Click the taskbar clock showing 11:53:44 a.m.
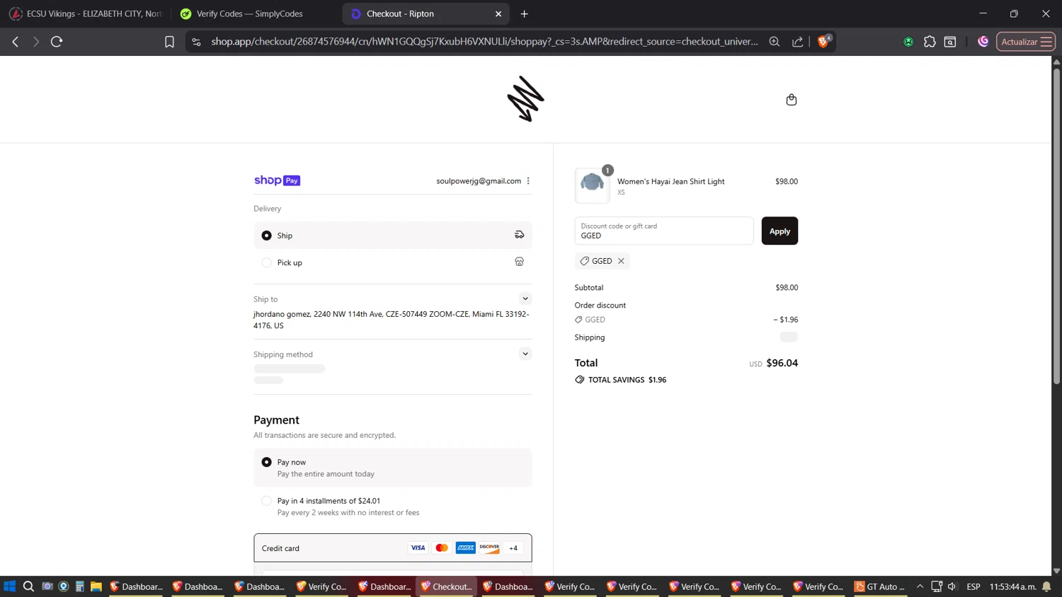 click(1012, 586)
